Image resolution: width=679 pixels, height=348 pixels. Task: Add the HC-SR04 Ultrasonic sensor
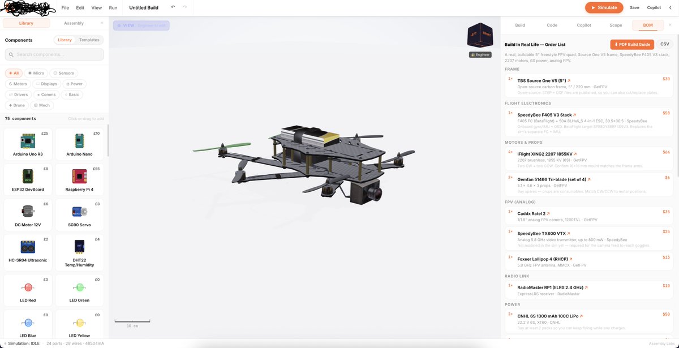click(x=28, y=252)
